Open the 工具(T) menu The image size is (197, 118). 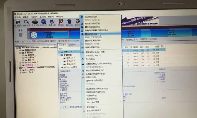click(43, 17)
